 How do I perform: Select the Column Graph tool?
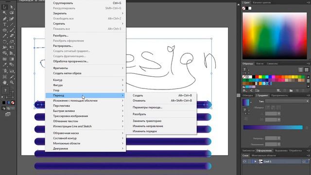pyautogui.click(x=12, y=70)
